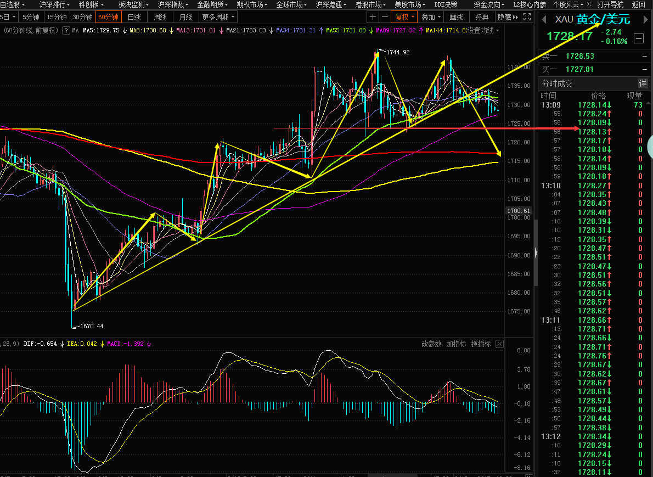Open the 资金流向 menu

489,4
